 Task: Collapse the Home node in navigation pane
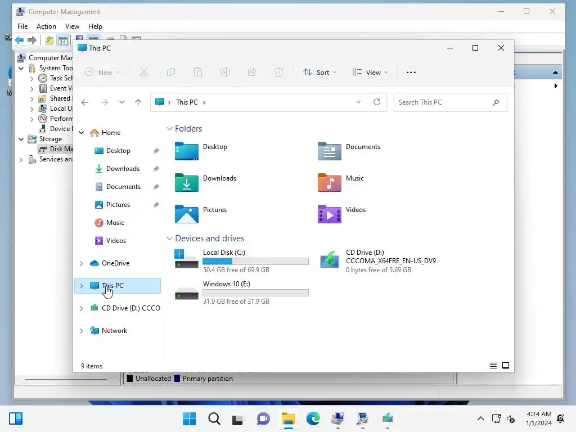click(82, 133)
